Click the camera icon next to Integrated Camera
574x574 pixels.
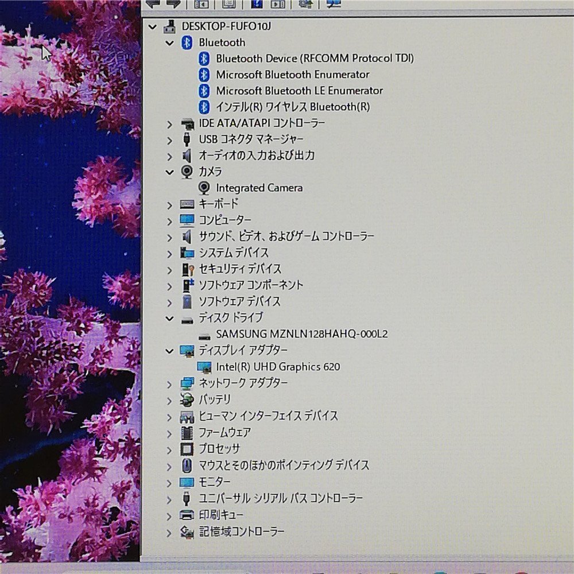point(204,188)
